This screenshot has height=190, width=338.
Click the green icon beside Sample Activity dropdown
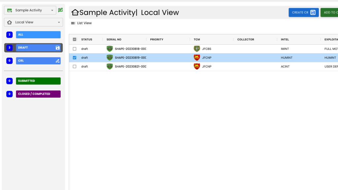pos(60,10)
